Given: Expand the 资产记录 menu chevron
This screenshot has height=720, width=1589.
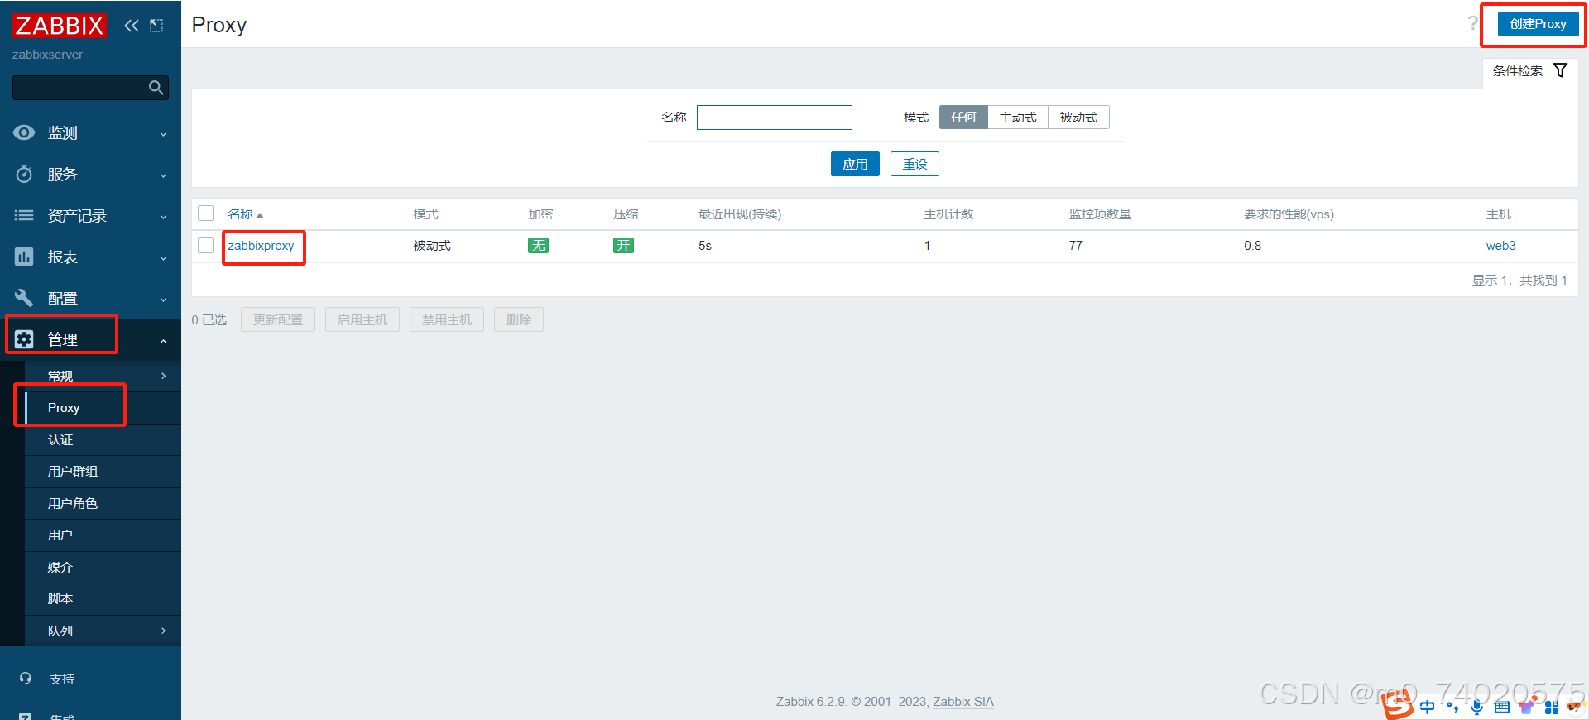Looking at the screenshot, I should 163,217.
